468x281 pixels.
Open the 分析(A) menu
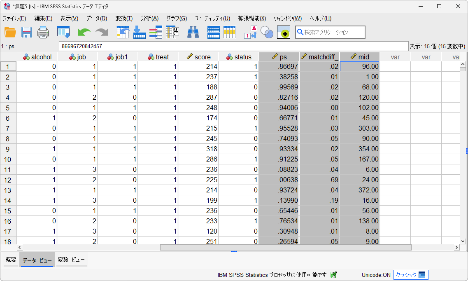click(x=149, y=19)
